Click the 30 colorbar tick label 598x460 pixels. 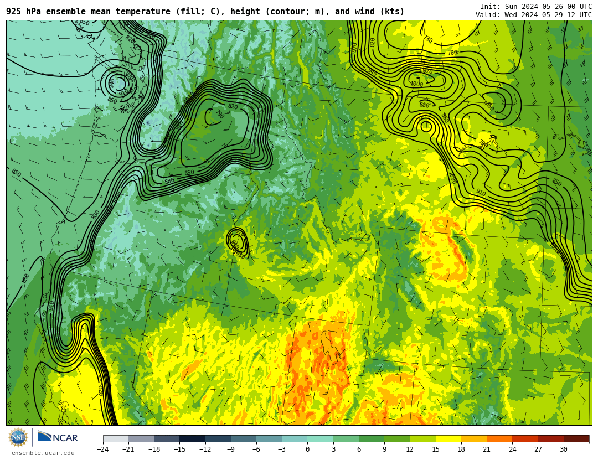(563, 449)
